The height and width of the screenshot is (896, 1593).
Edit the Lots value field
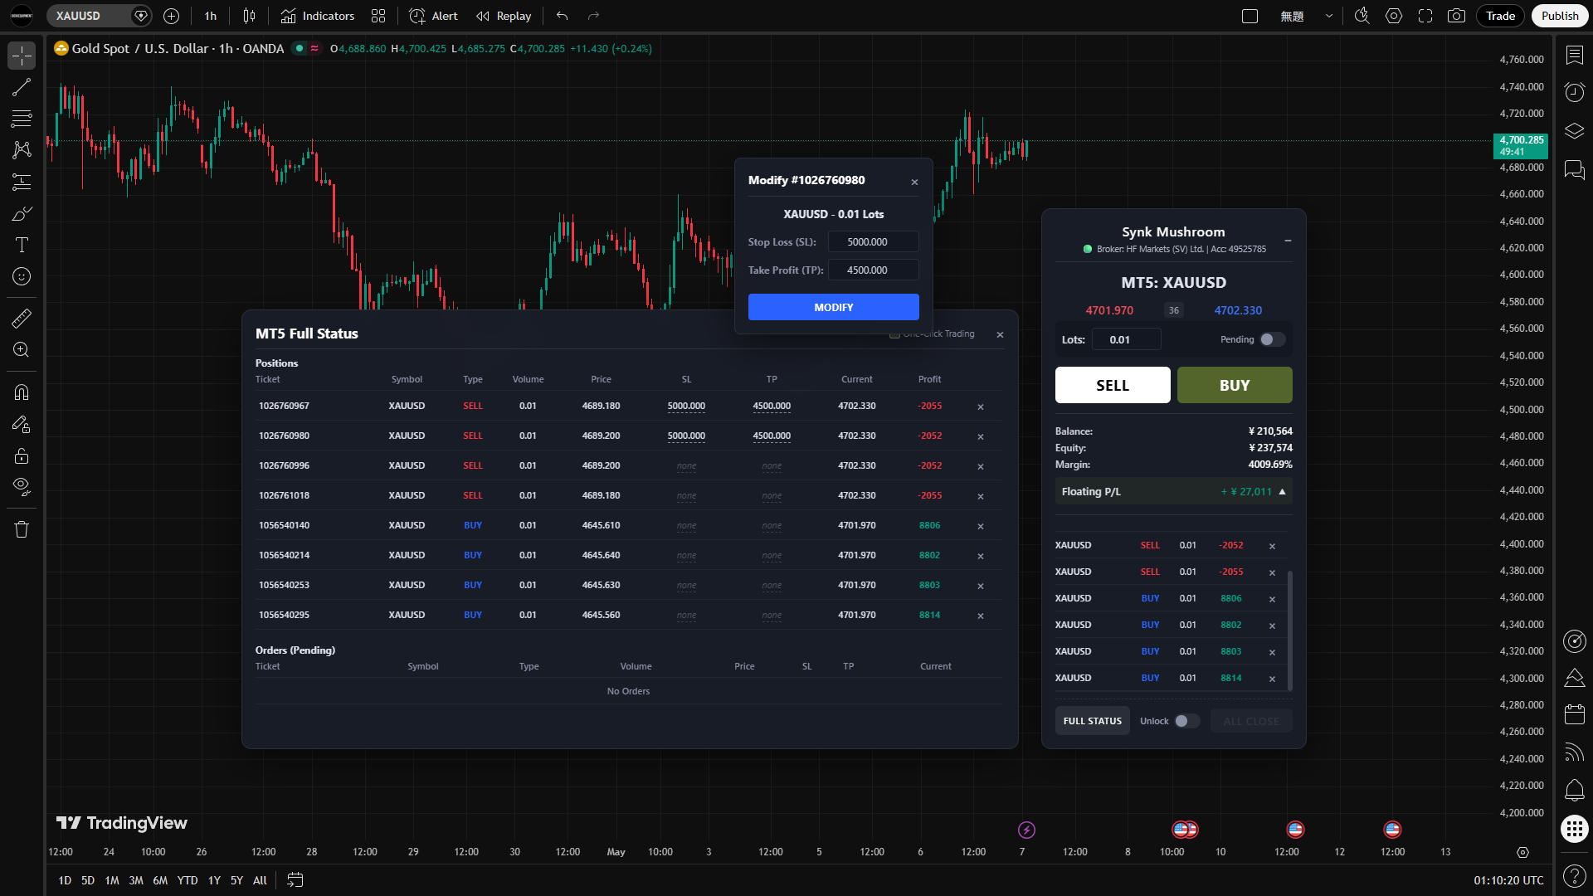point(1126,339)
